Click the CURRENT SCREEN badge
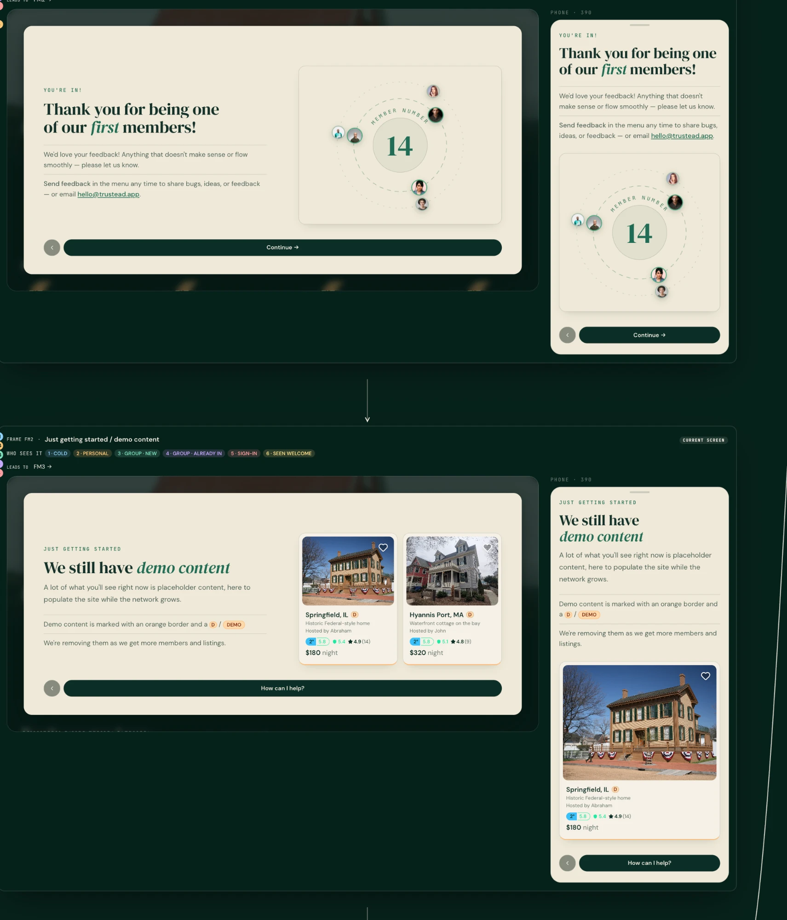Viewport: 787px width, 920px height. click(x=703, y=440)
